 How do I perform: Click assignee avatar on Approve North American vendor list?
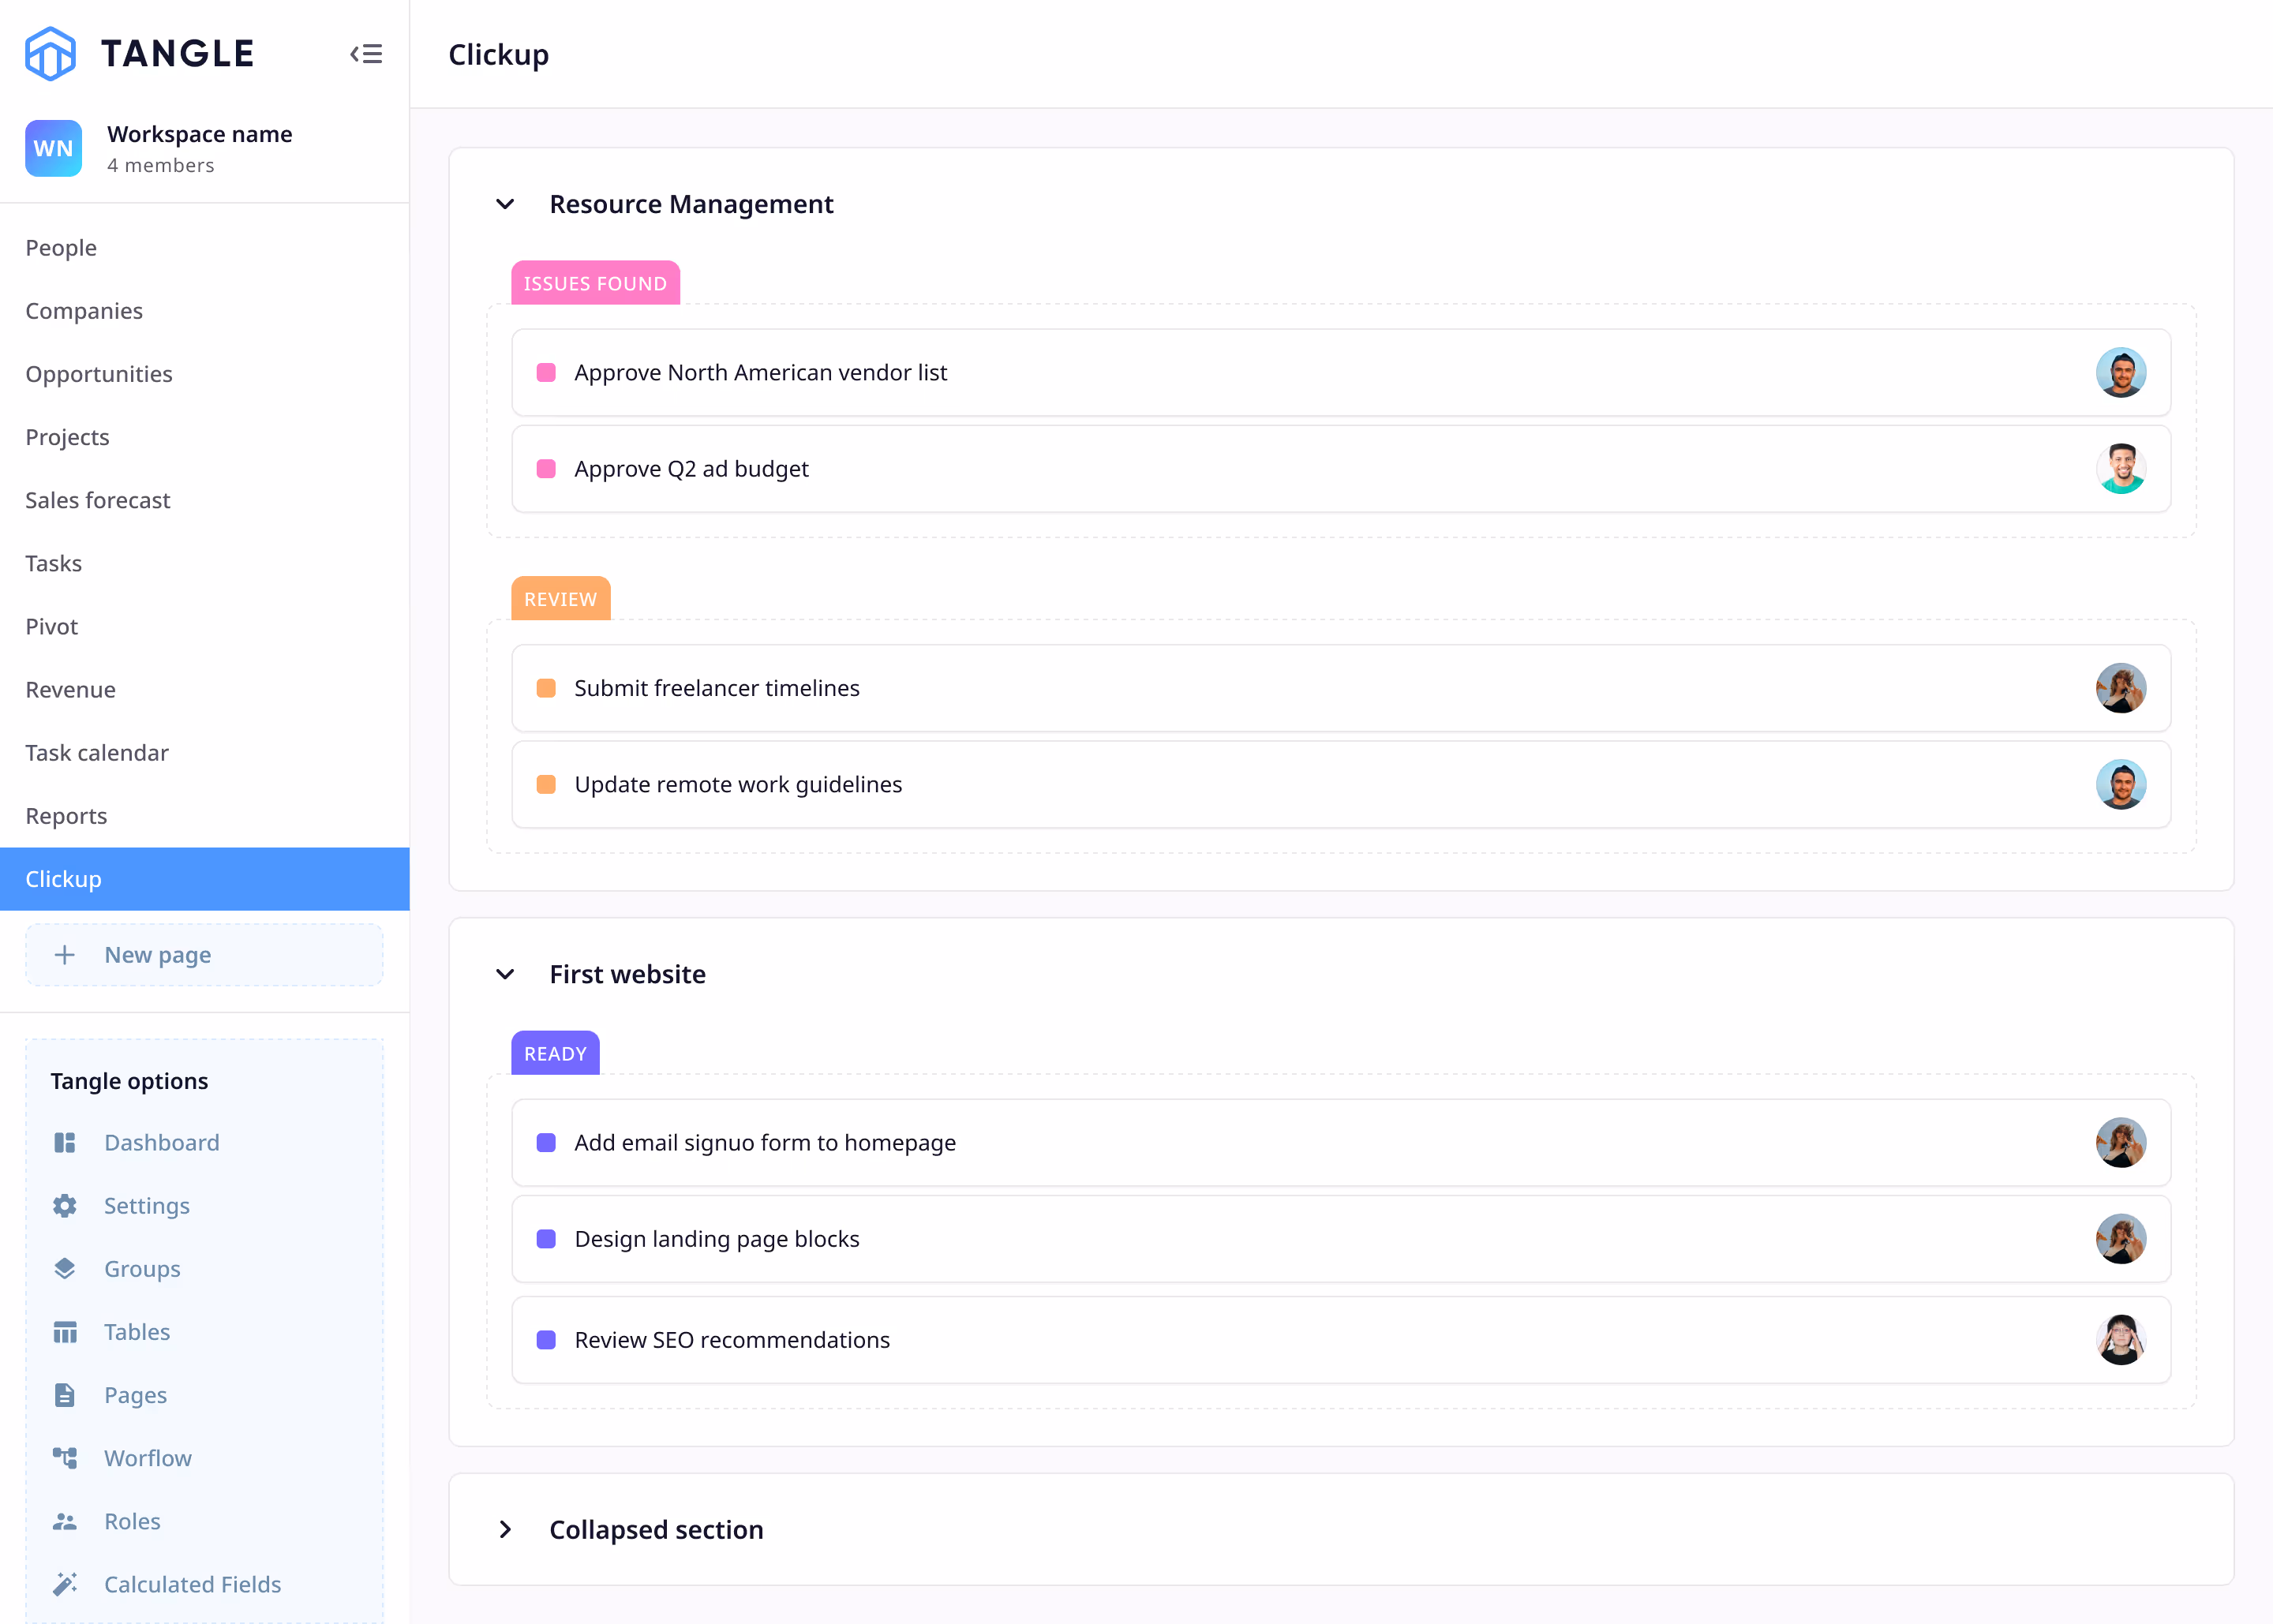pyautogui.click(x=2120, y=372)
